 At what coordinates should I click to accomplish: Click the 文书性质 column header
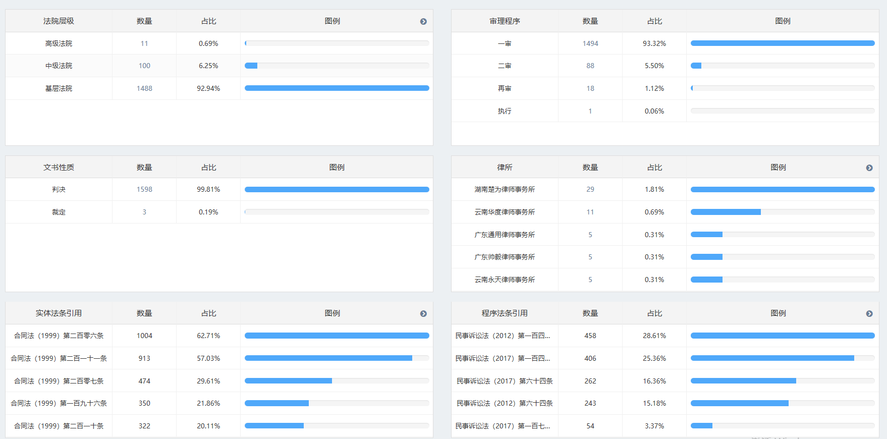(x=59, y=168)
